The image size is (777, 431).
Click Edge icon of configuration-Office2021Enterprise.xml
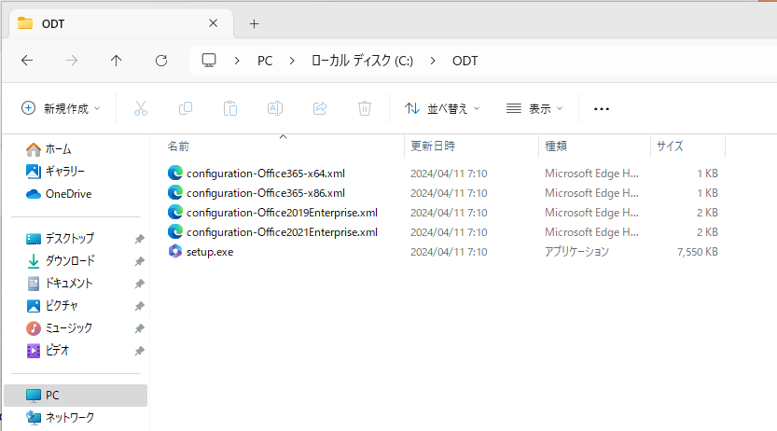[x=175, y=231]
